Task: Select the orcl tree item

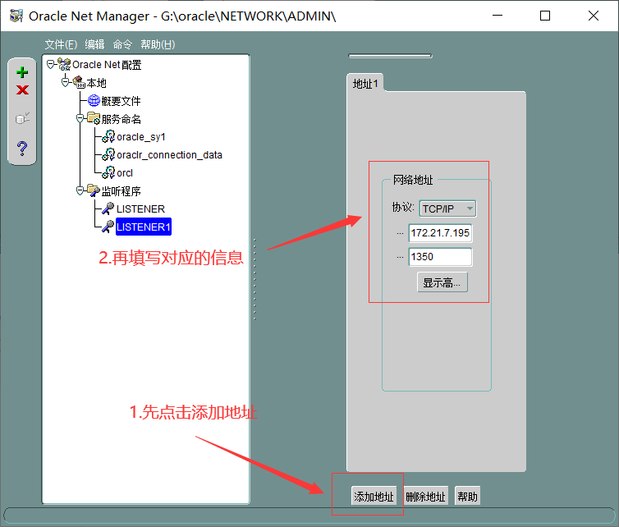Action: click(x=125, y=173)
